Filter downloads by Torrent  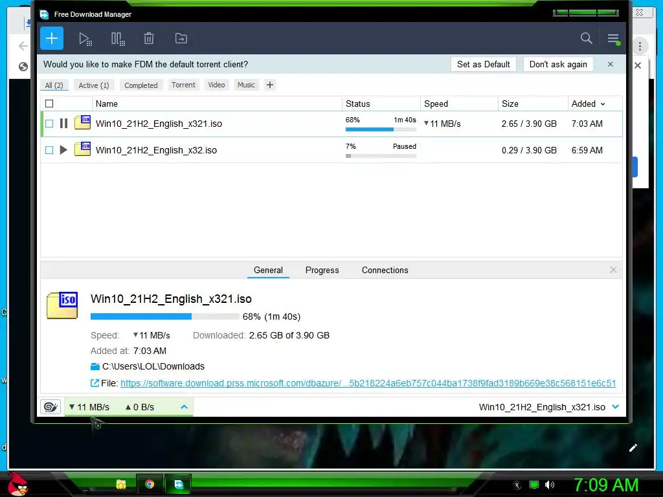coord(183,85)
